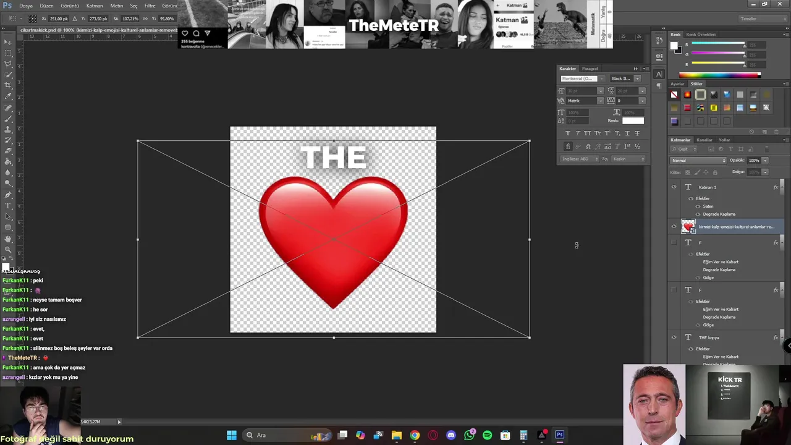Select the Pen tool

[x=8, y=195]
